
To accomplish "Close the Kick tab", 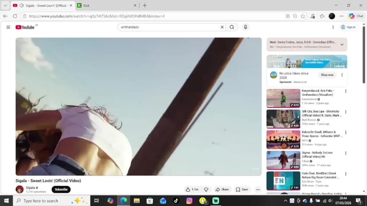I will (x=135, y=5).
